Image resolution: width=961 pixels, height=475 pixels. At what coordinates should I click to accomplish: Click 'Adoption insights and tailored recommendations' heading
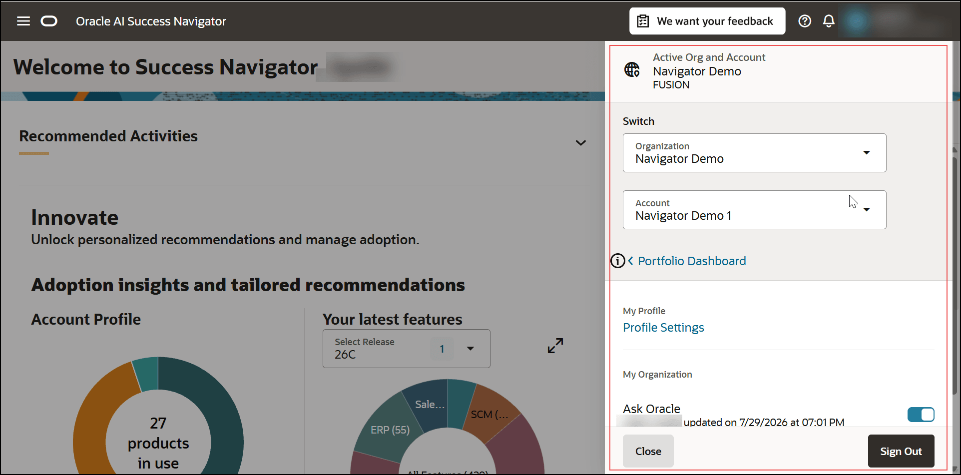pos(248,285)
